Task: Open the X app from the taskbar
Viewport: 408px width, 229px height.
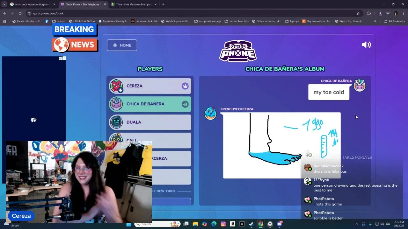Action: [242, 224]
